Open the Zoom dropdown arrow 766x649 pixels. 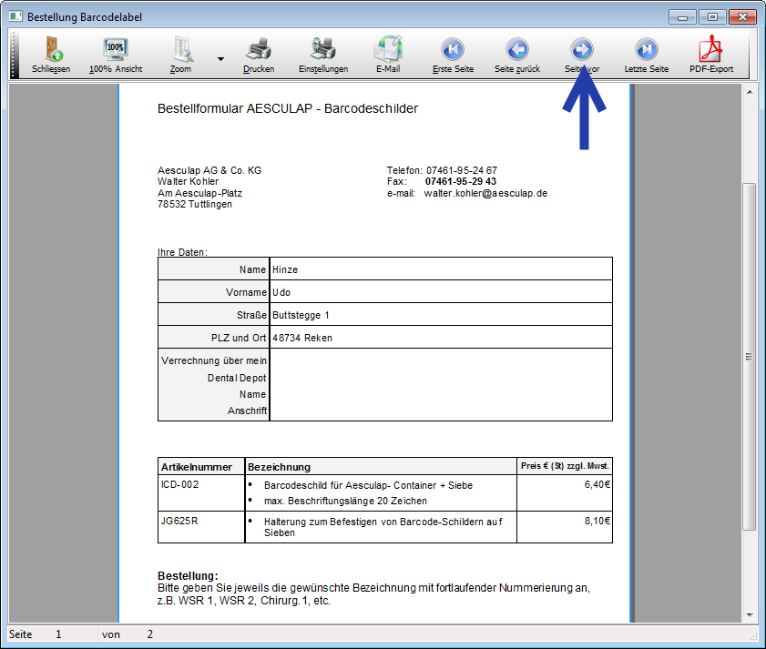pos(220,59)
